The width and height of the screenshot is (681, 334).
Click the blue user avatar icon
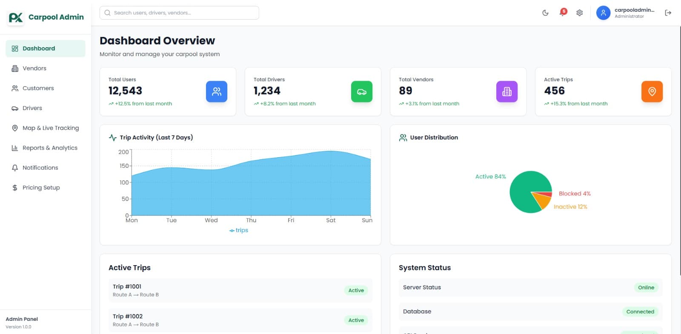pyautogui.click(x=603, y=13)
